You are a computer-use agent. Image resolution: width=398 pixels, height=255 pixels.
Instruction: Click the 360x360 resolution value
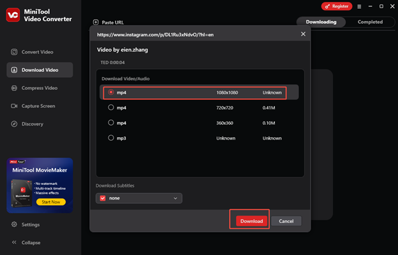(x=225, y=123)
